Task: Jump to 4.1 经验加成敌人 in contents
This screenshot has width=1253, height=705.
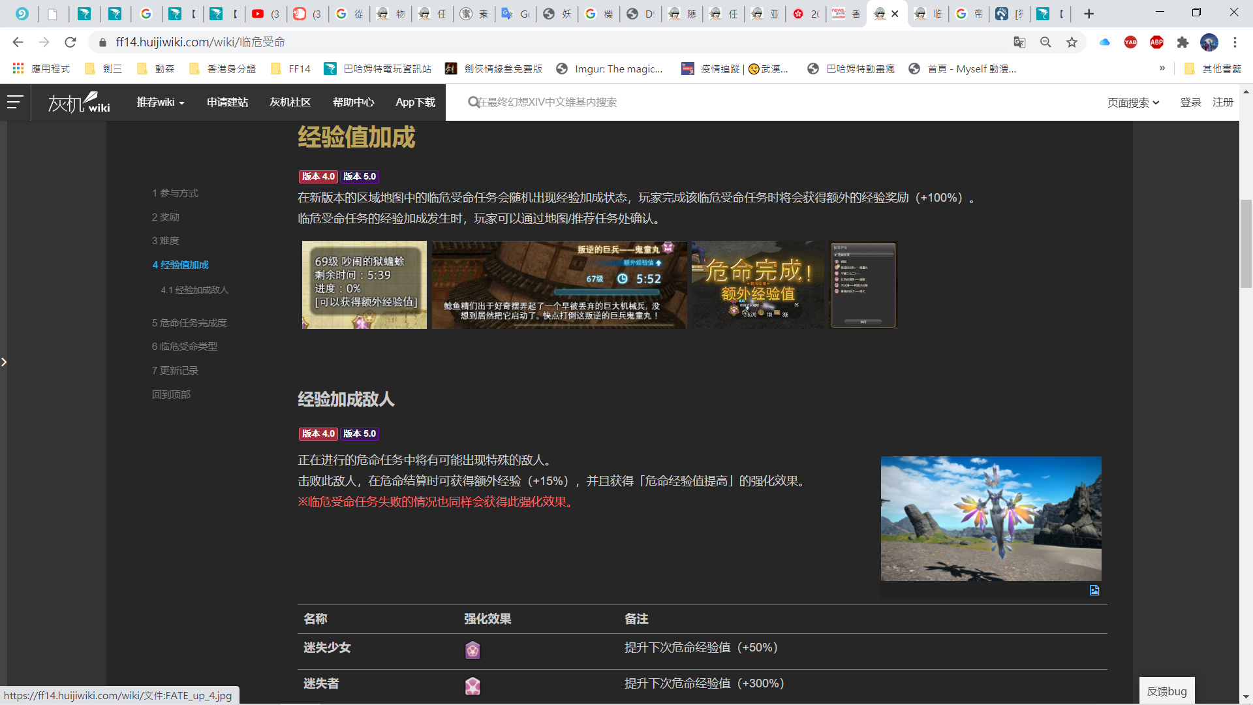Action: pos(194,290)
